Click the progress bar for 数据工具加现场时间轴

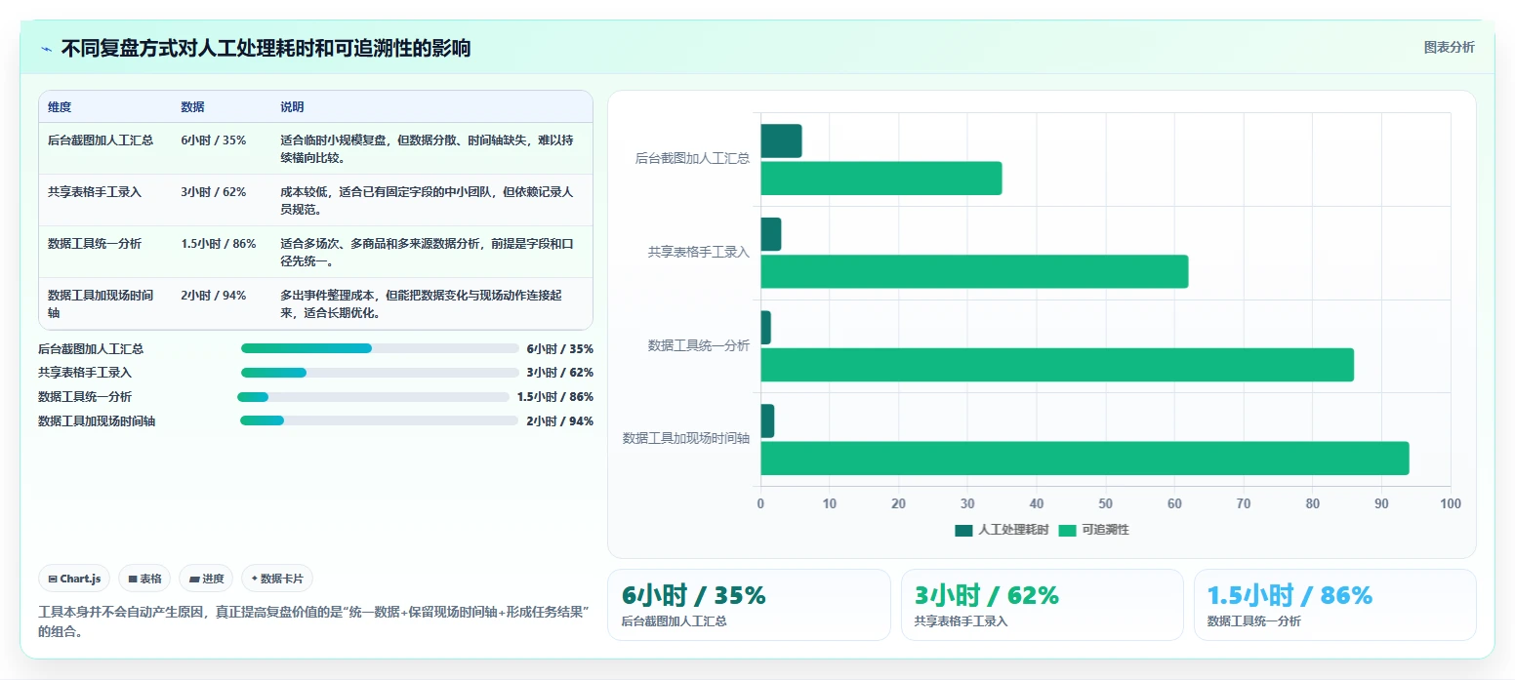click(x=379, y=420)
